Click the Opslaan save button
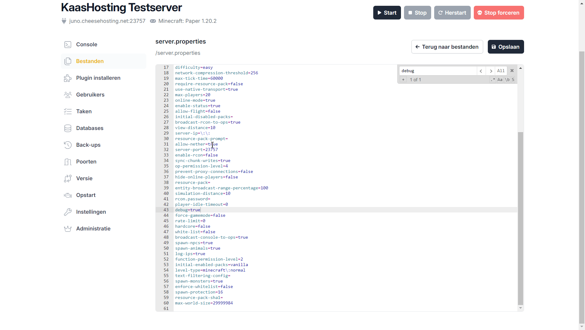585x330 pixels. 505,47
